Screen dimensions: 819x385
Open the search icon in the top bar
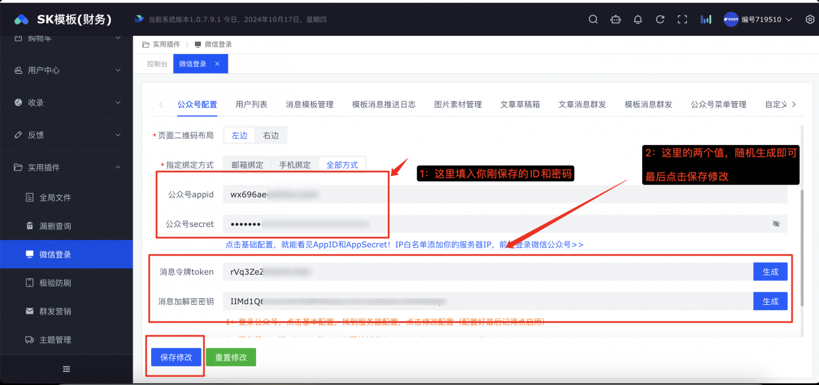coord(592,19)
